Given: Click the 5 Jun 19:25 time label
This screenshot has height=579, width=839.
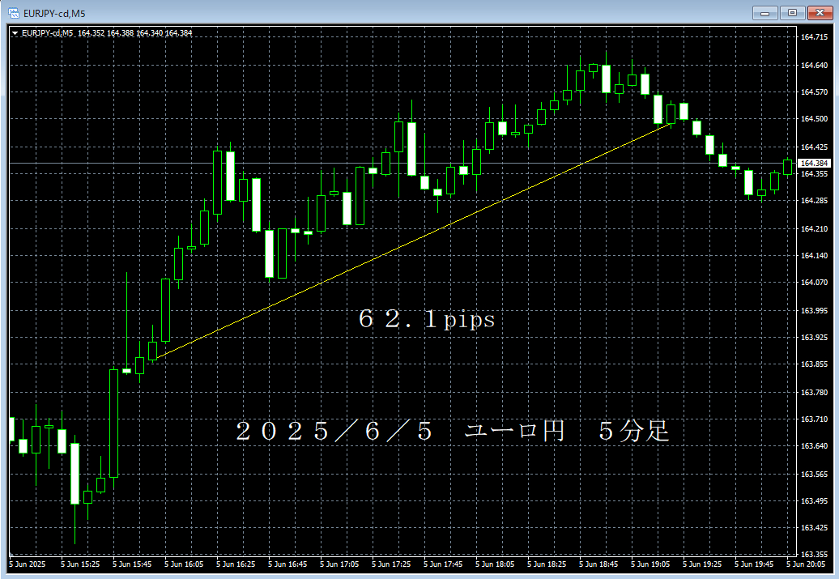Looking at the screenshot, I should pos(703,564).
